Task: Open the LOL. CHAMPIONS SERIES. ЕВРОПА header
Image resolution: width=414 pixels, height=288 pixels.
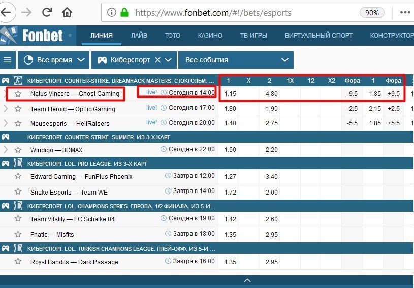Action: 121,206
